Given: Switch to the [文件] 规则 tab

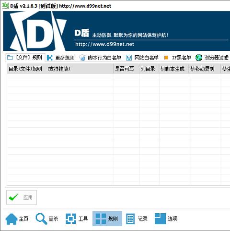Looking at the screenshot, I should click(x=25, y=58).
